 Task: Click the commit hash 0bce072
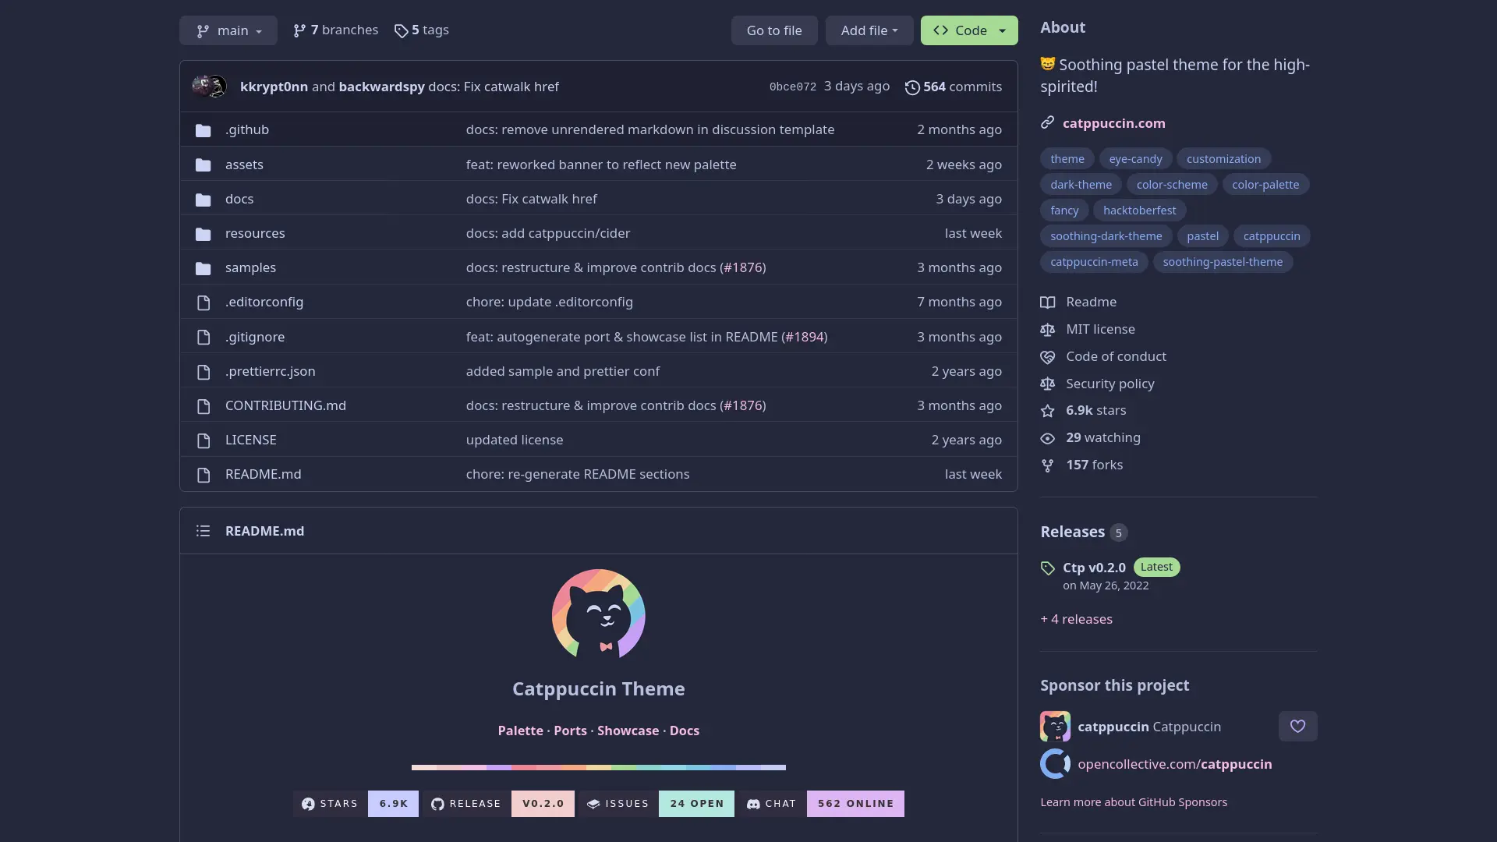click(x=792, y=87)
